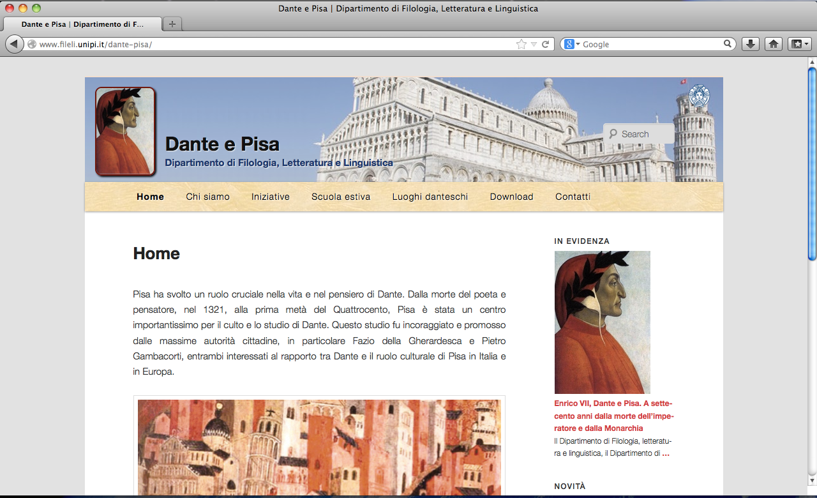
Task: Open the 'Luoghi danteschi' menu item
Action: coord(430,197)
